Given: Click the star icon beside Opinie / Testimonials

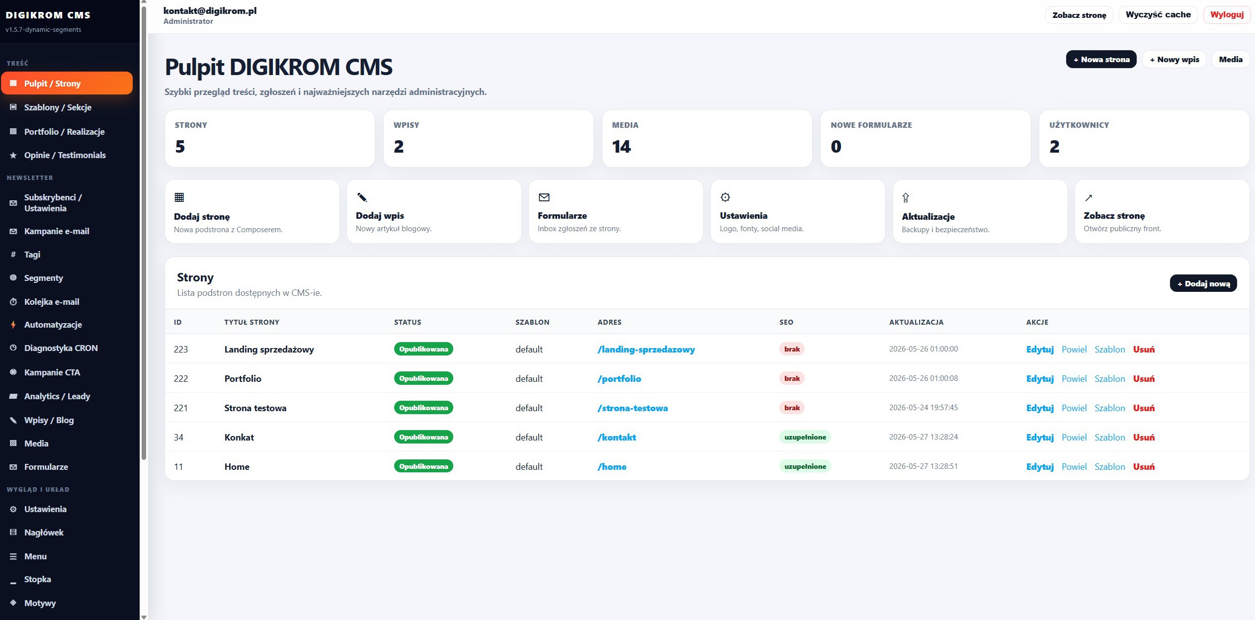Looking at the screenshot, I should coord(13,156).
